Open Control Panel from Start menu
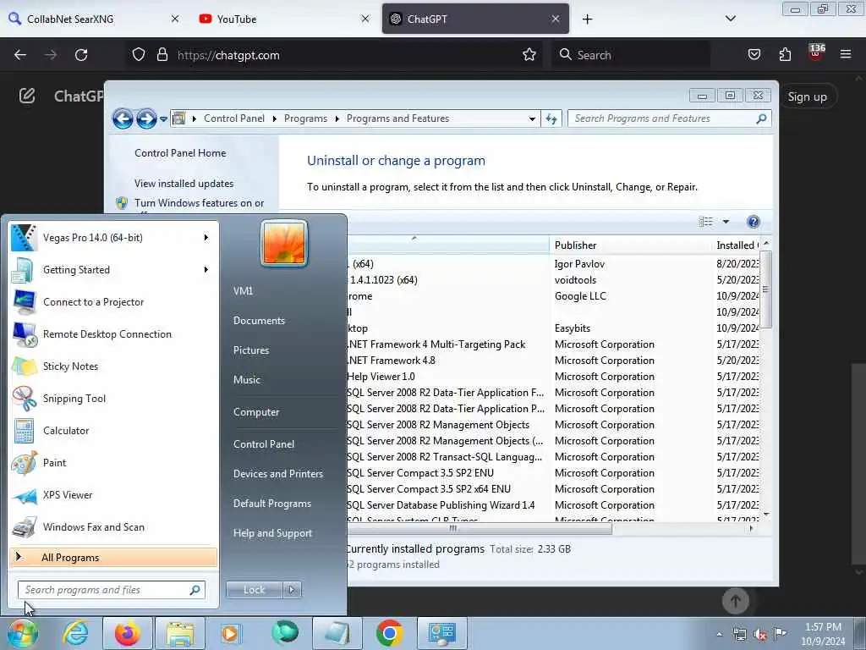866x650 pixels. pos(264,443)
